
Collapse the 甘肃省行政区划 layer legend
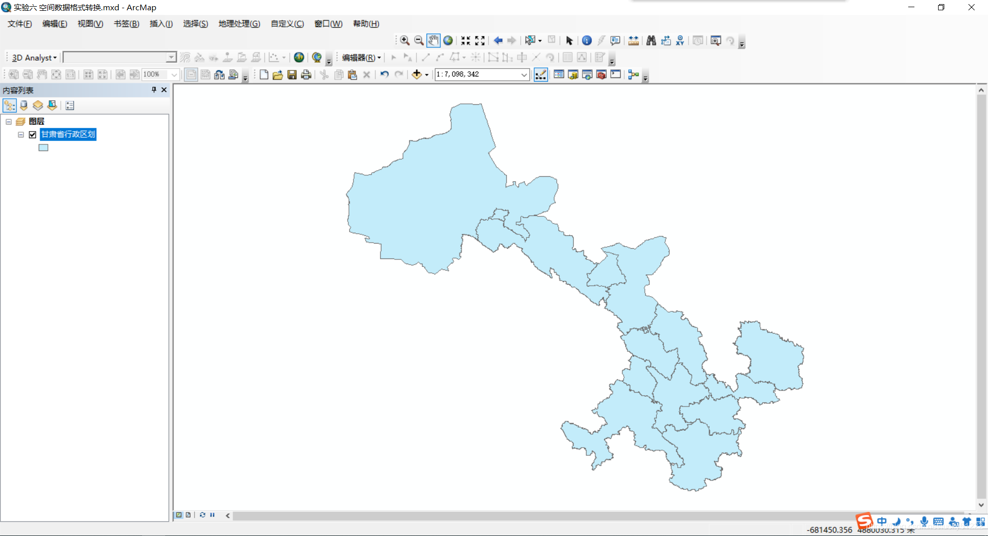point(21,135)
